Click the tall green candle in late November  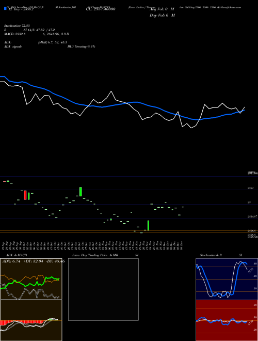click(148, 225)
